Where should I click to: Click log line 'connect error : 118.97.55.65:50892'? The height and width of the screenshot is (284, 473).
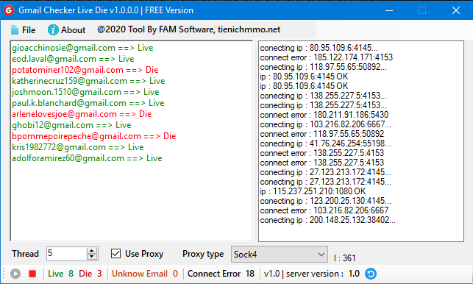coord(322,134)
